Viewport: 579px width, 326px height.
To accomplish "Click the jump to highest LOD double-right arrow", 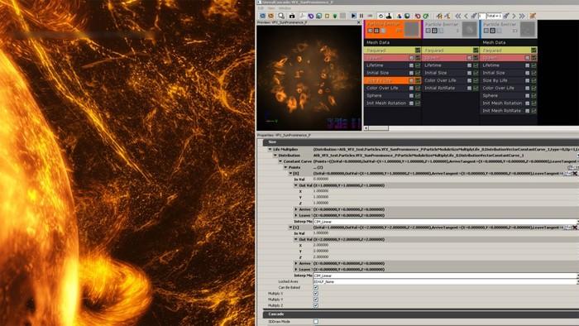I will pos(522,16).
